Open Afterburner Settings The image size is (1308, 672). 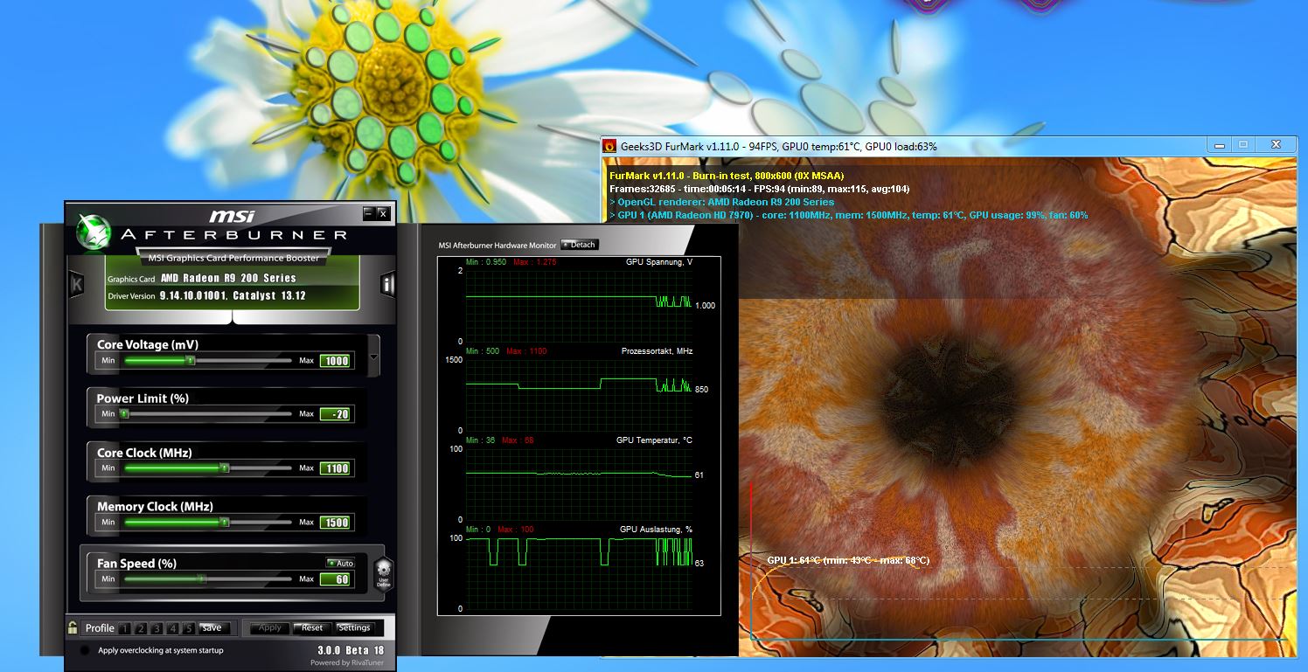click(x=354, y=627)
